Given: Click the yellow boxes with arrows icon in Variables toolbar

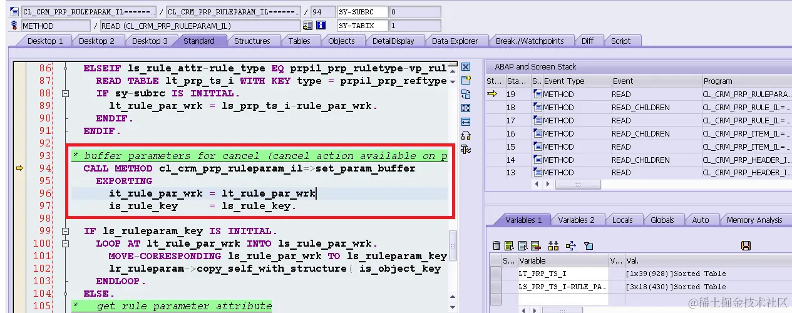Looking at the screenshot, I should (x=553, y=246).
